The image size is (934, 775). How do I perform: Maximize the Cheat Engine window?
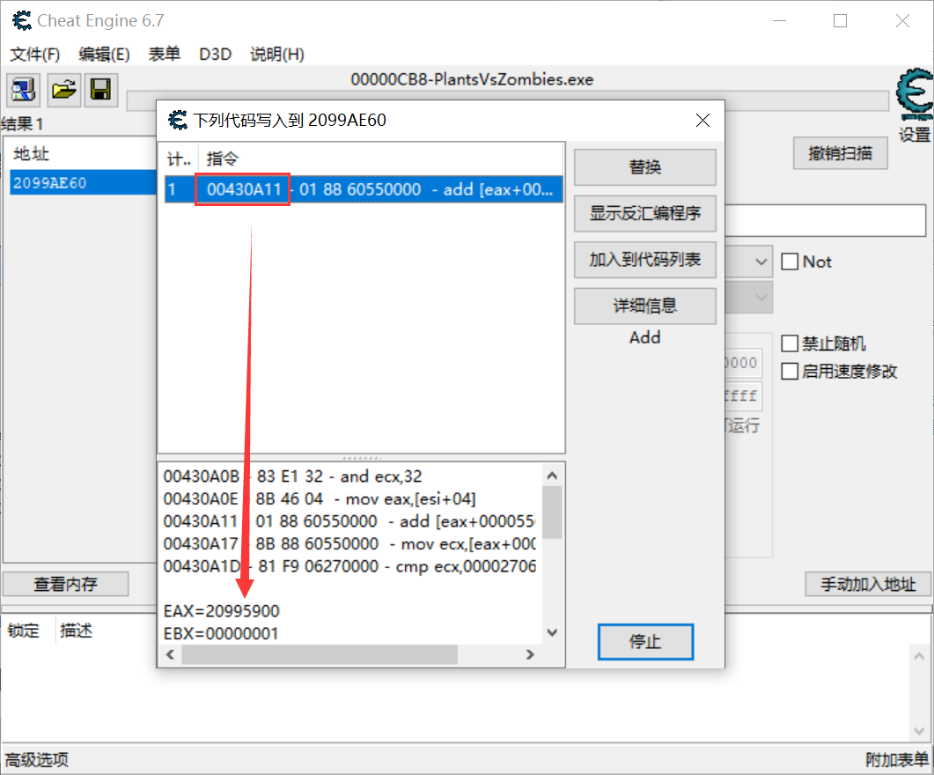841,21
